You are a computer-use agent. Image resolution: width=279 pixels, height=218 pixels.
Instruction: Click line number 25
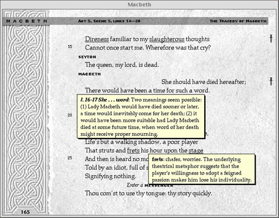point(70,158)
